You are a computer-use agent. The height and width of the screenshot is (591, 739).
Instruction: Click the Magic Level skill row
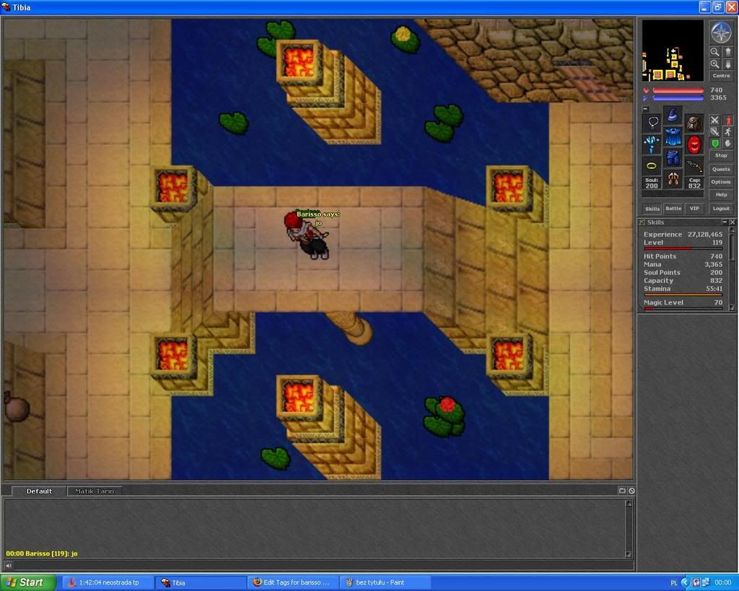683,302
